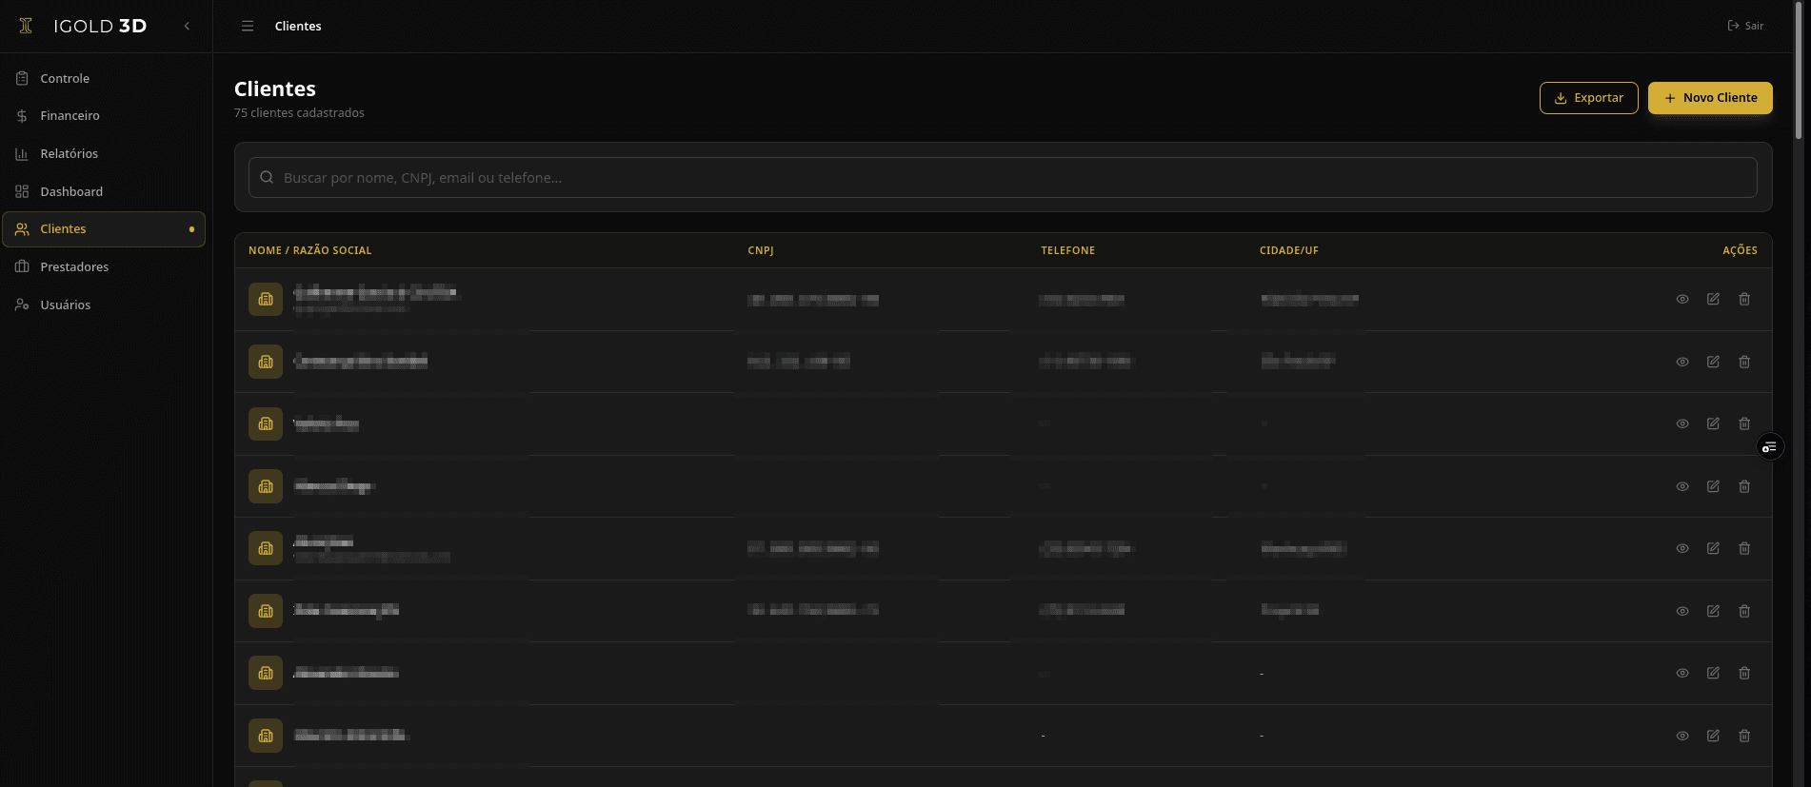Open the floating round widget at the right edge

coord(1770,447)
